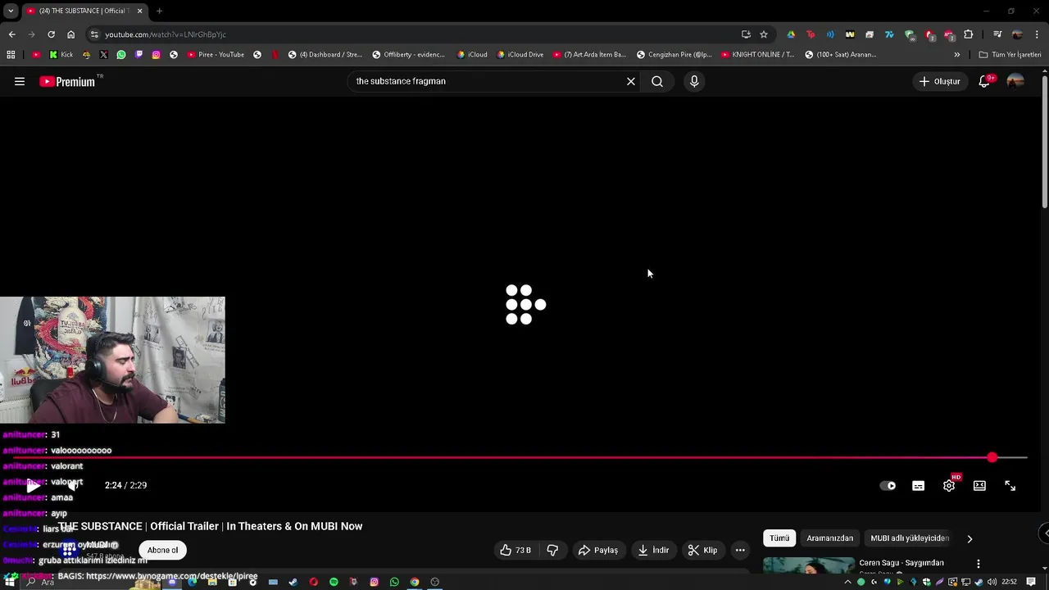The image size is (1049, 590).
Task: Bookmark this page with the star
Action: pyautogui.click(x=764, y=34)
